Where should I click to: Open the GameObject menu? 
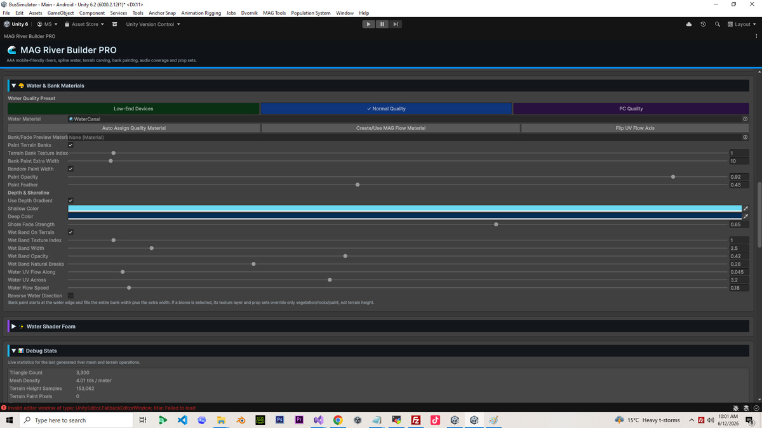pyautogui.click(x=60, y=13)
